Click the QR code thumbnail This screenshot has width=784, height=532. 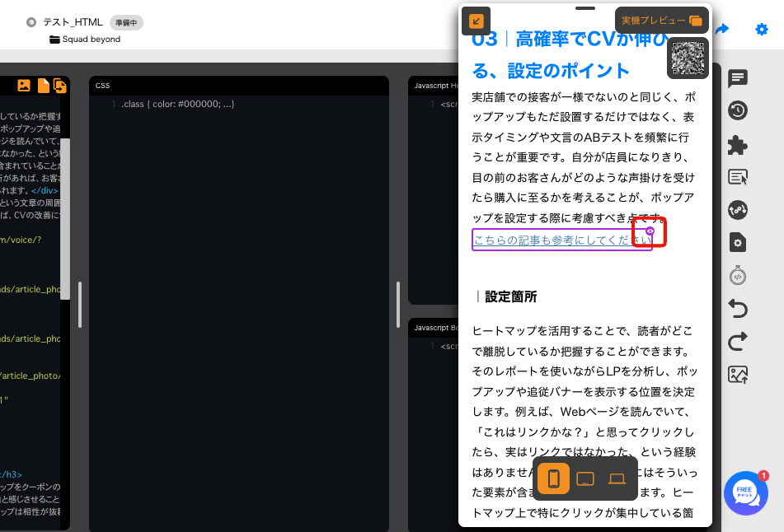coord(687,58)
